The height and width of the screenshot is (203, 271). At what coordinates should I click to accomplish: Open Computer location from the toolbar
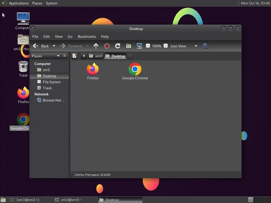coord(139,46)
